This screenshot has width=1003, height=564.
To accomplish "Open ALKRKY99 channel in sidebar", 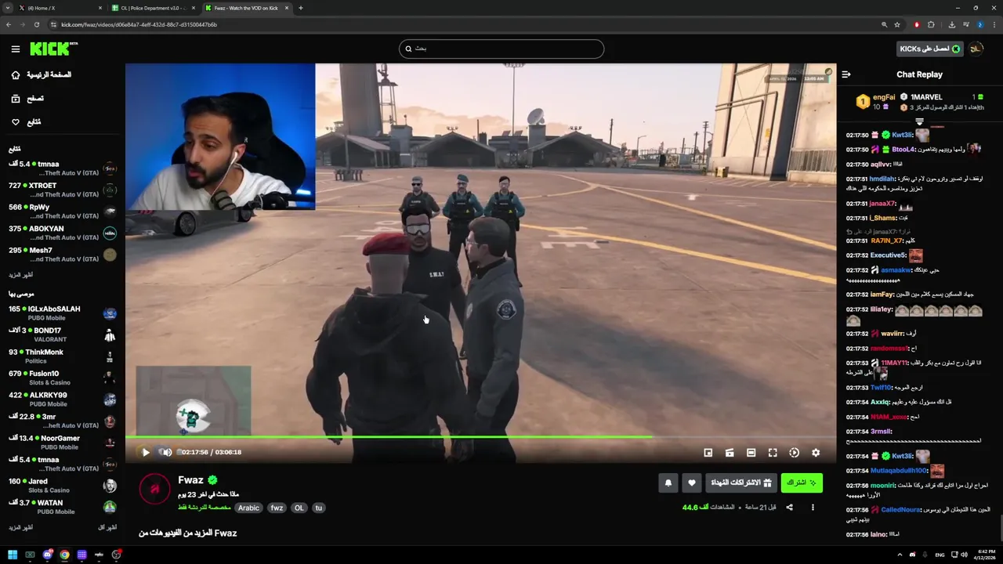I will [63, 399].
